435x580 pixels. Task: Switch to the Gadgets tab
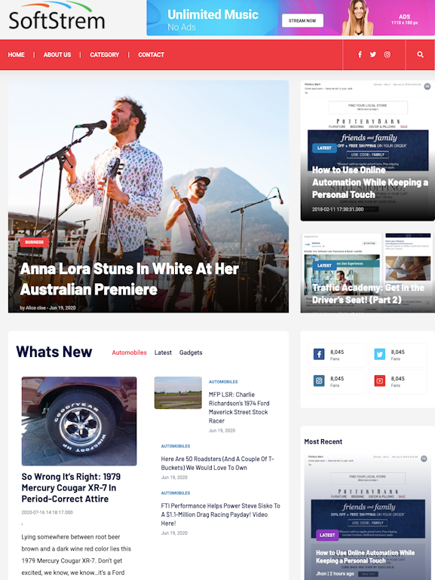[191, 353]
